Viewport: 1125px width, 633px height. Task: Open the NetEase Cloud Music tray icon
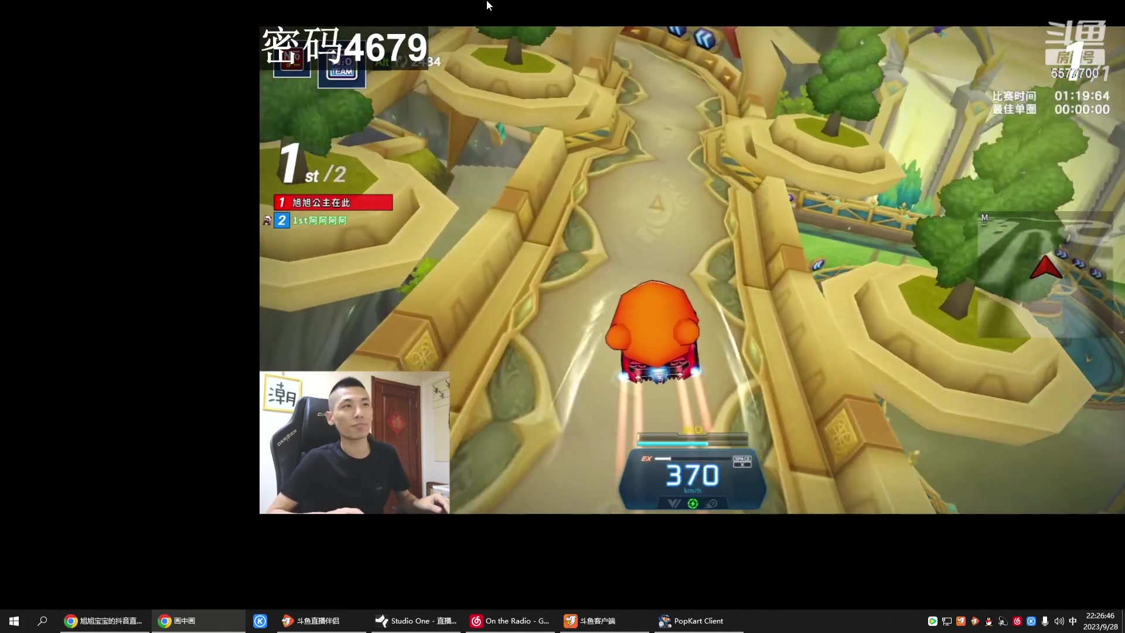[1017, 621]
